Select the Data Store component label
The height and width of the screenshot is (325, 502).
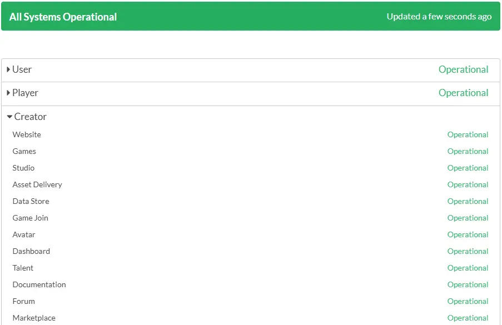point(31,201)
